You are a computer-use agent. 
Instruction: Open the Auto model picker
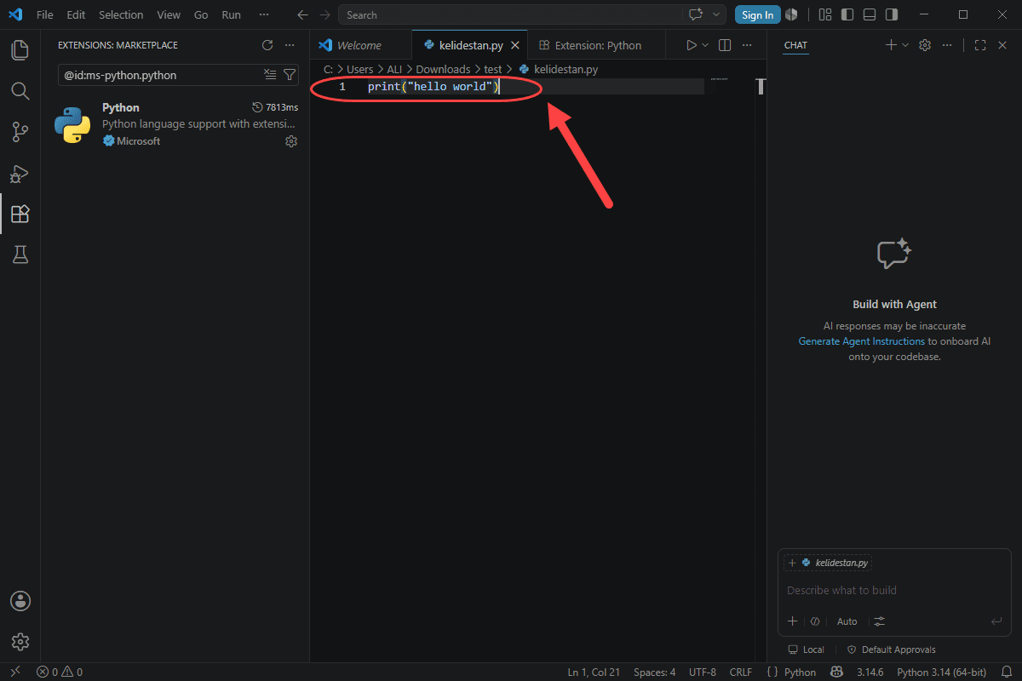847,621
